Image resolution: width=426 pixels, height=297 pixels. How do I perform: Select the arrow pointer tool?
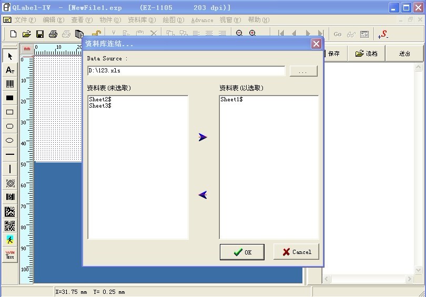coord(9,57)
